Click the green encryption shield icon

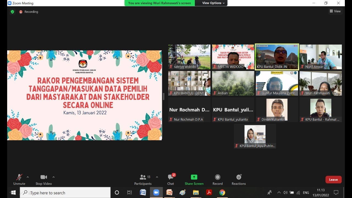[12, 12]
